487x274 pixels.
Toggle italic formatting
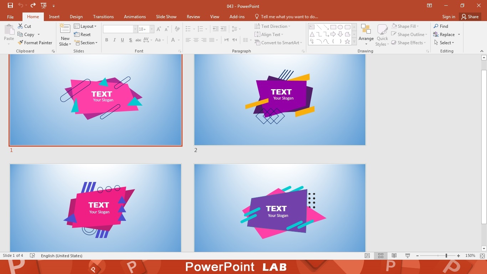click(x=114, y=40)
